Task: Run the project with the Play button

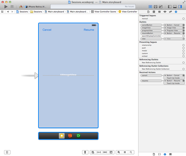Action: click(x=6, y=7)
